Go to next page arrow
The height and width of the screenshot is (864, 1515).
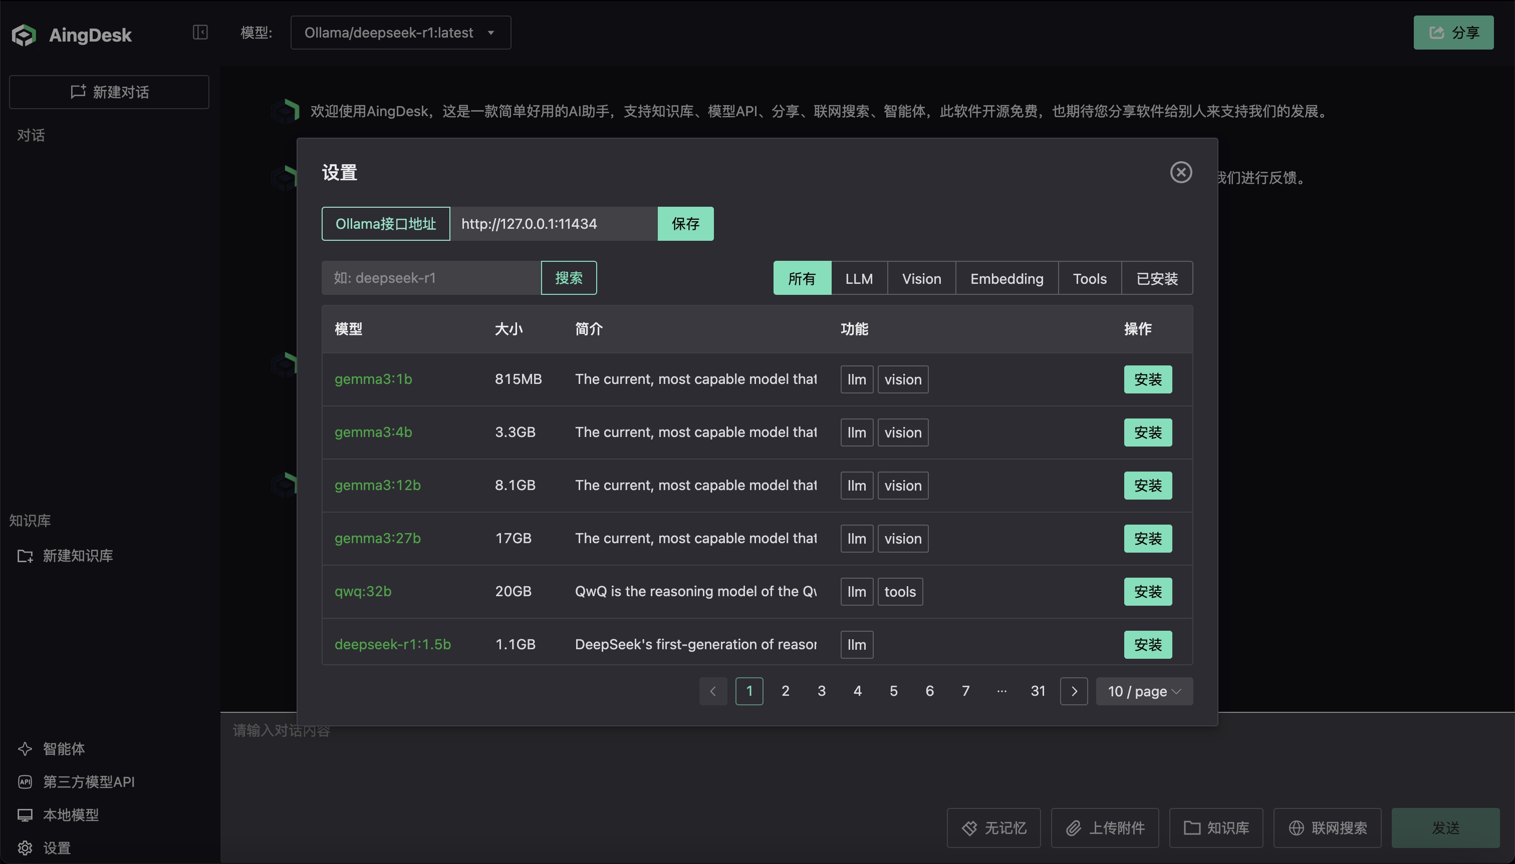[1074, 691]
